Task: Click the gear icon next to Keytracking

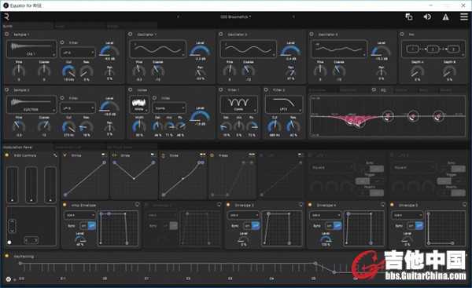Action: coord(8,279)
